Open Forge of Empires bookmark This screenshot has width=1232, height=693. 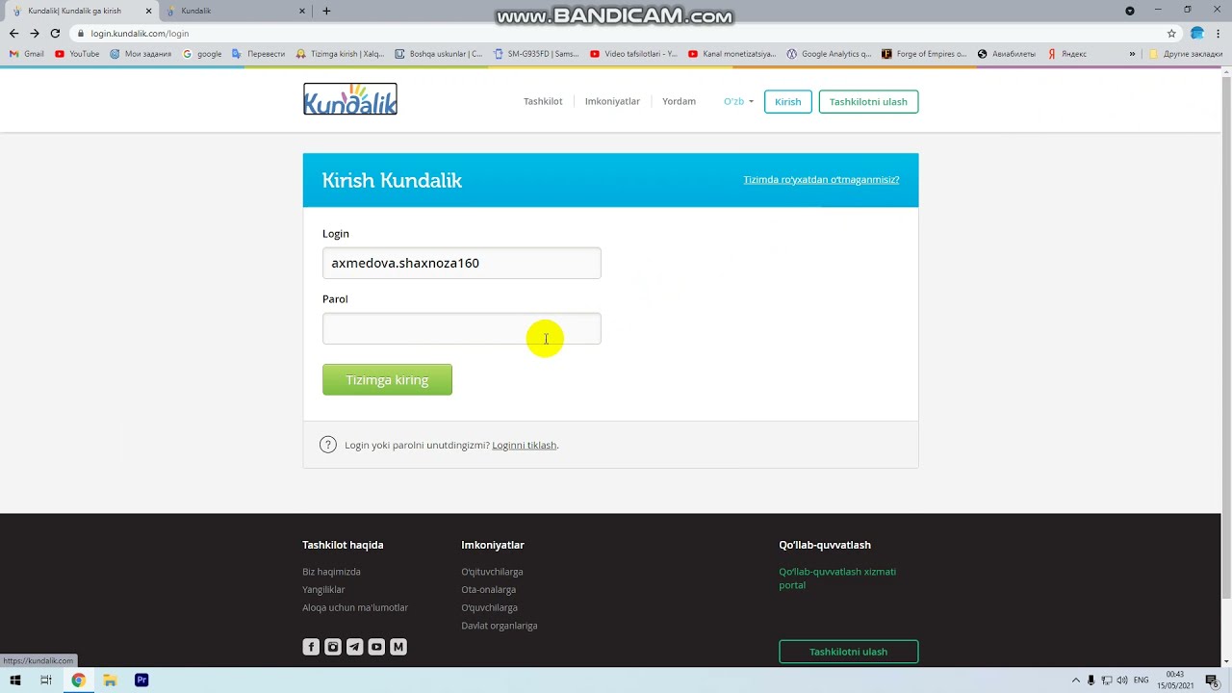tap(924, 54)
